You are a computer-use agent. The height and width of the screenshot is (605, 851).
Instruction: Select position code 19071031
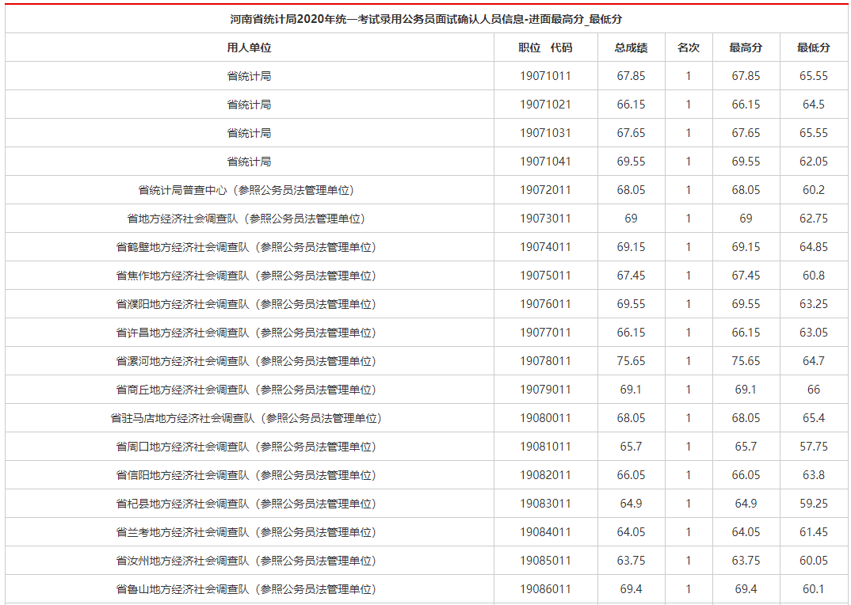[x=545, y=133]
